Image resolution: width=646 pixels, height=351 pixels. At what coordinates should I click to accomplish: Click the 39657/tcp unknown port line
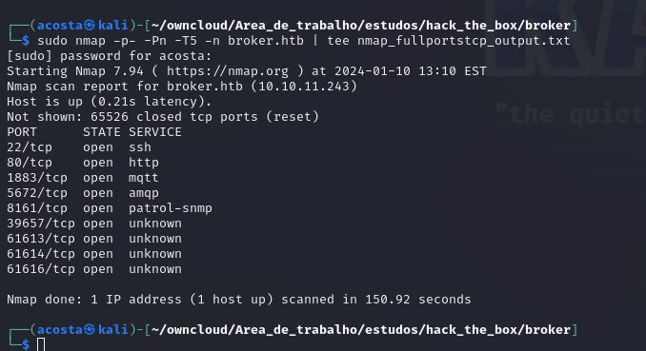(94, 224)
